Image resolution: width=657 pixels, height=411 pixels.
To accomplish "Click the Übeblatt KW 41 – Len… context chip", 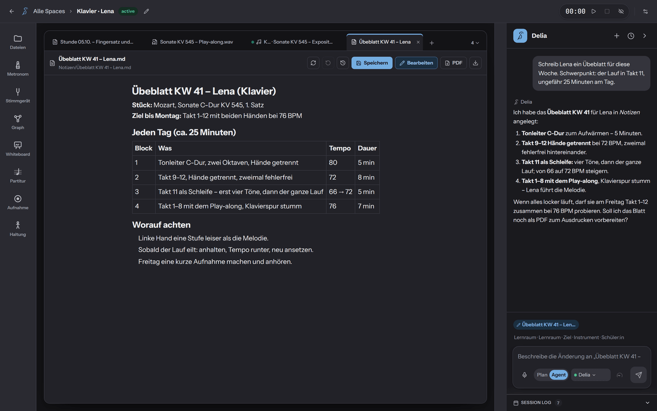I will [x=546, y=325].
